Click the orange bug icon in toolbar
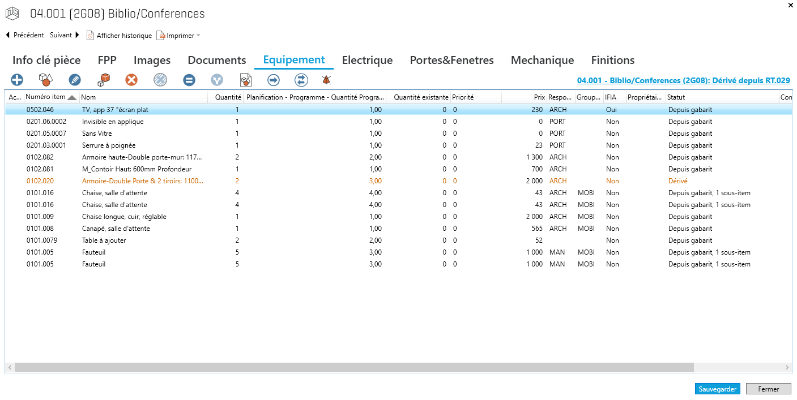 (326, 80)
